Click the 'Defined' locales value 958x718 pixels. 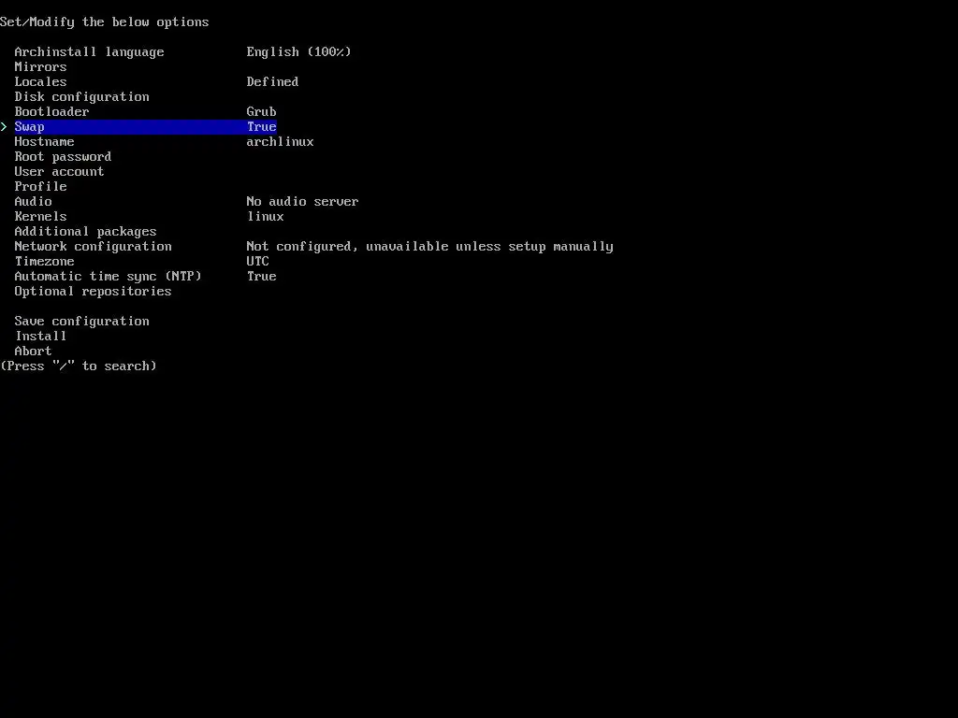coord(272,82)
